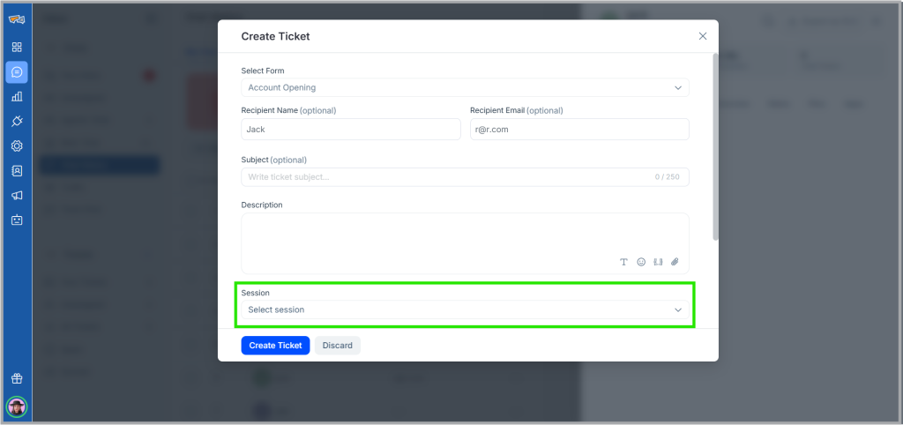Open the contacts book icon
Viewport: 903px width, 425px height.
click(17, 170)
